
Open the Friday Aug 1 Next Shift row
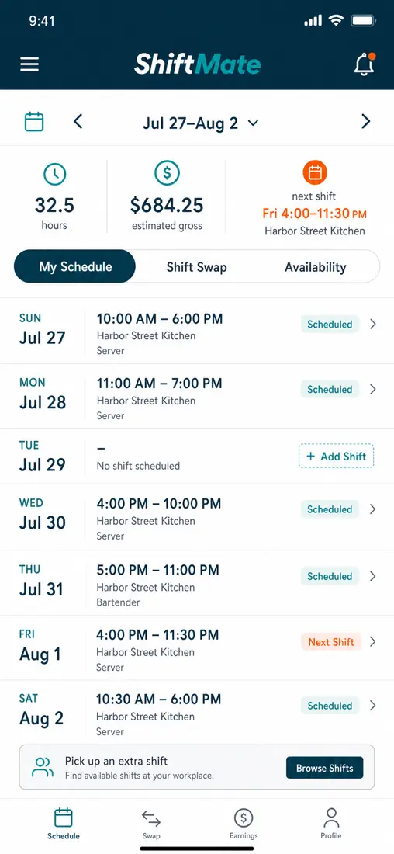[197, 648]
